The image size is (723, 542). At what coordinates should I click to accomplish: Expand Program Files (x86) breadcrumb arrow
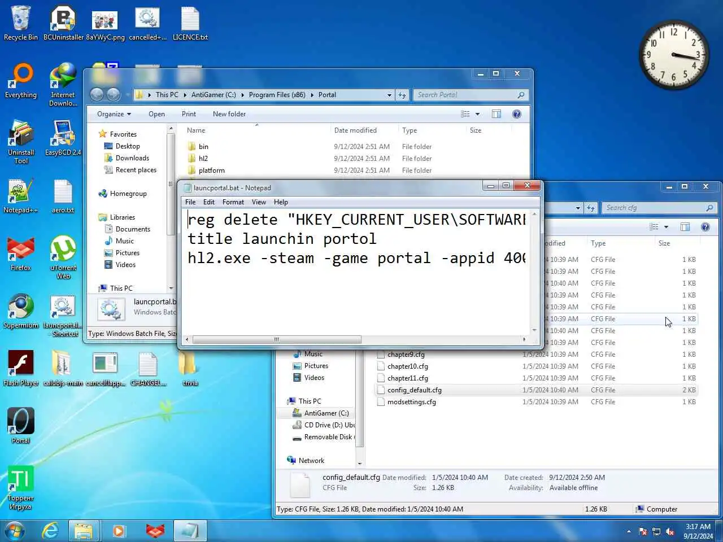pyautogui.click(x=311, y=95)
